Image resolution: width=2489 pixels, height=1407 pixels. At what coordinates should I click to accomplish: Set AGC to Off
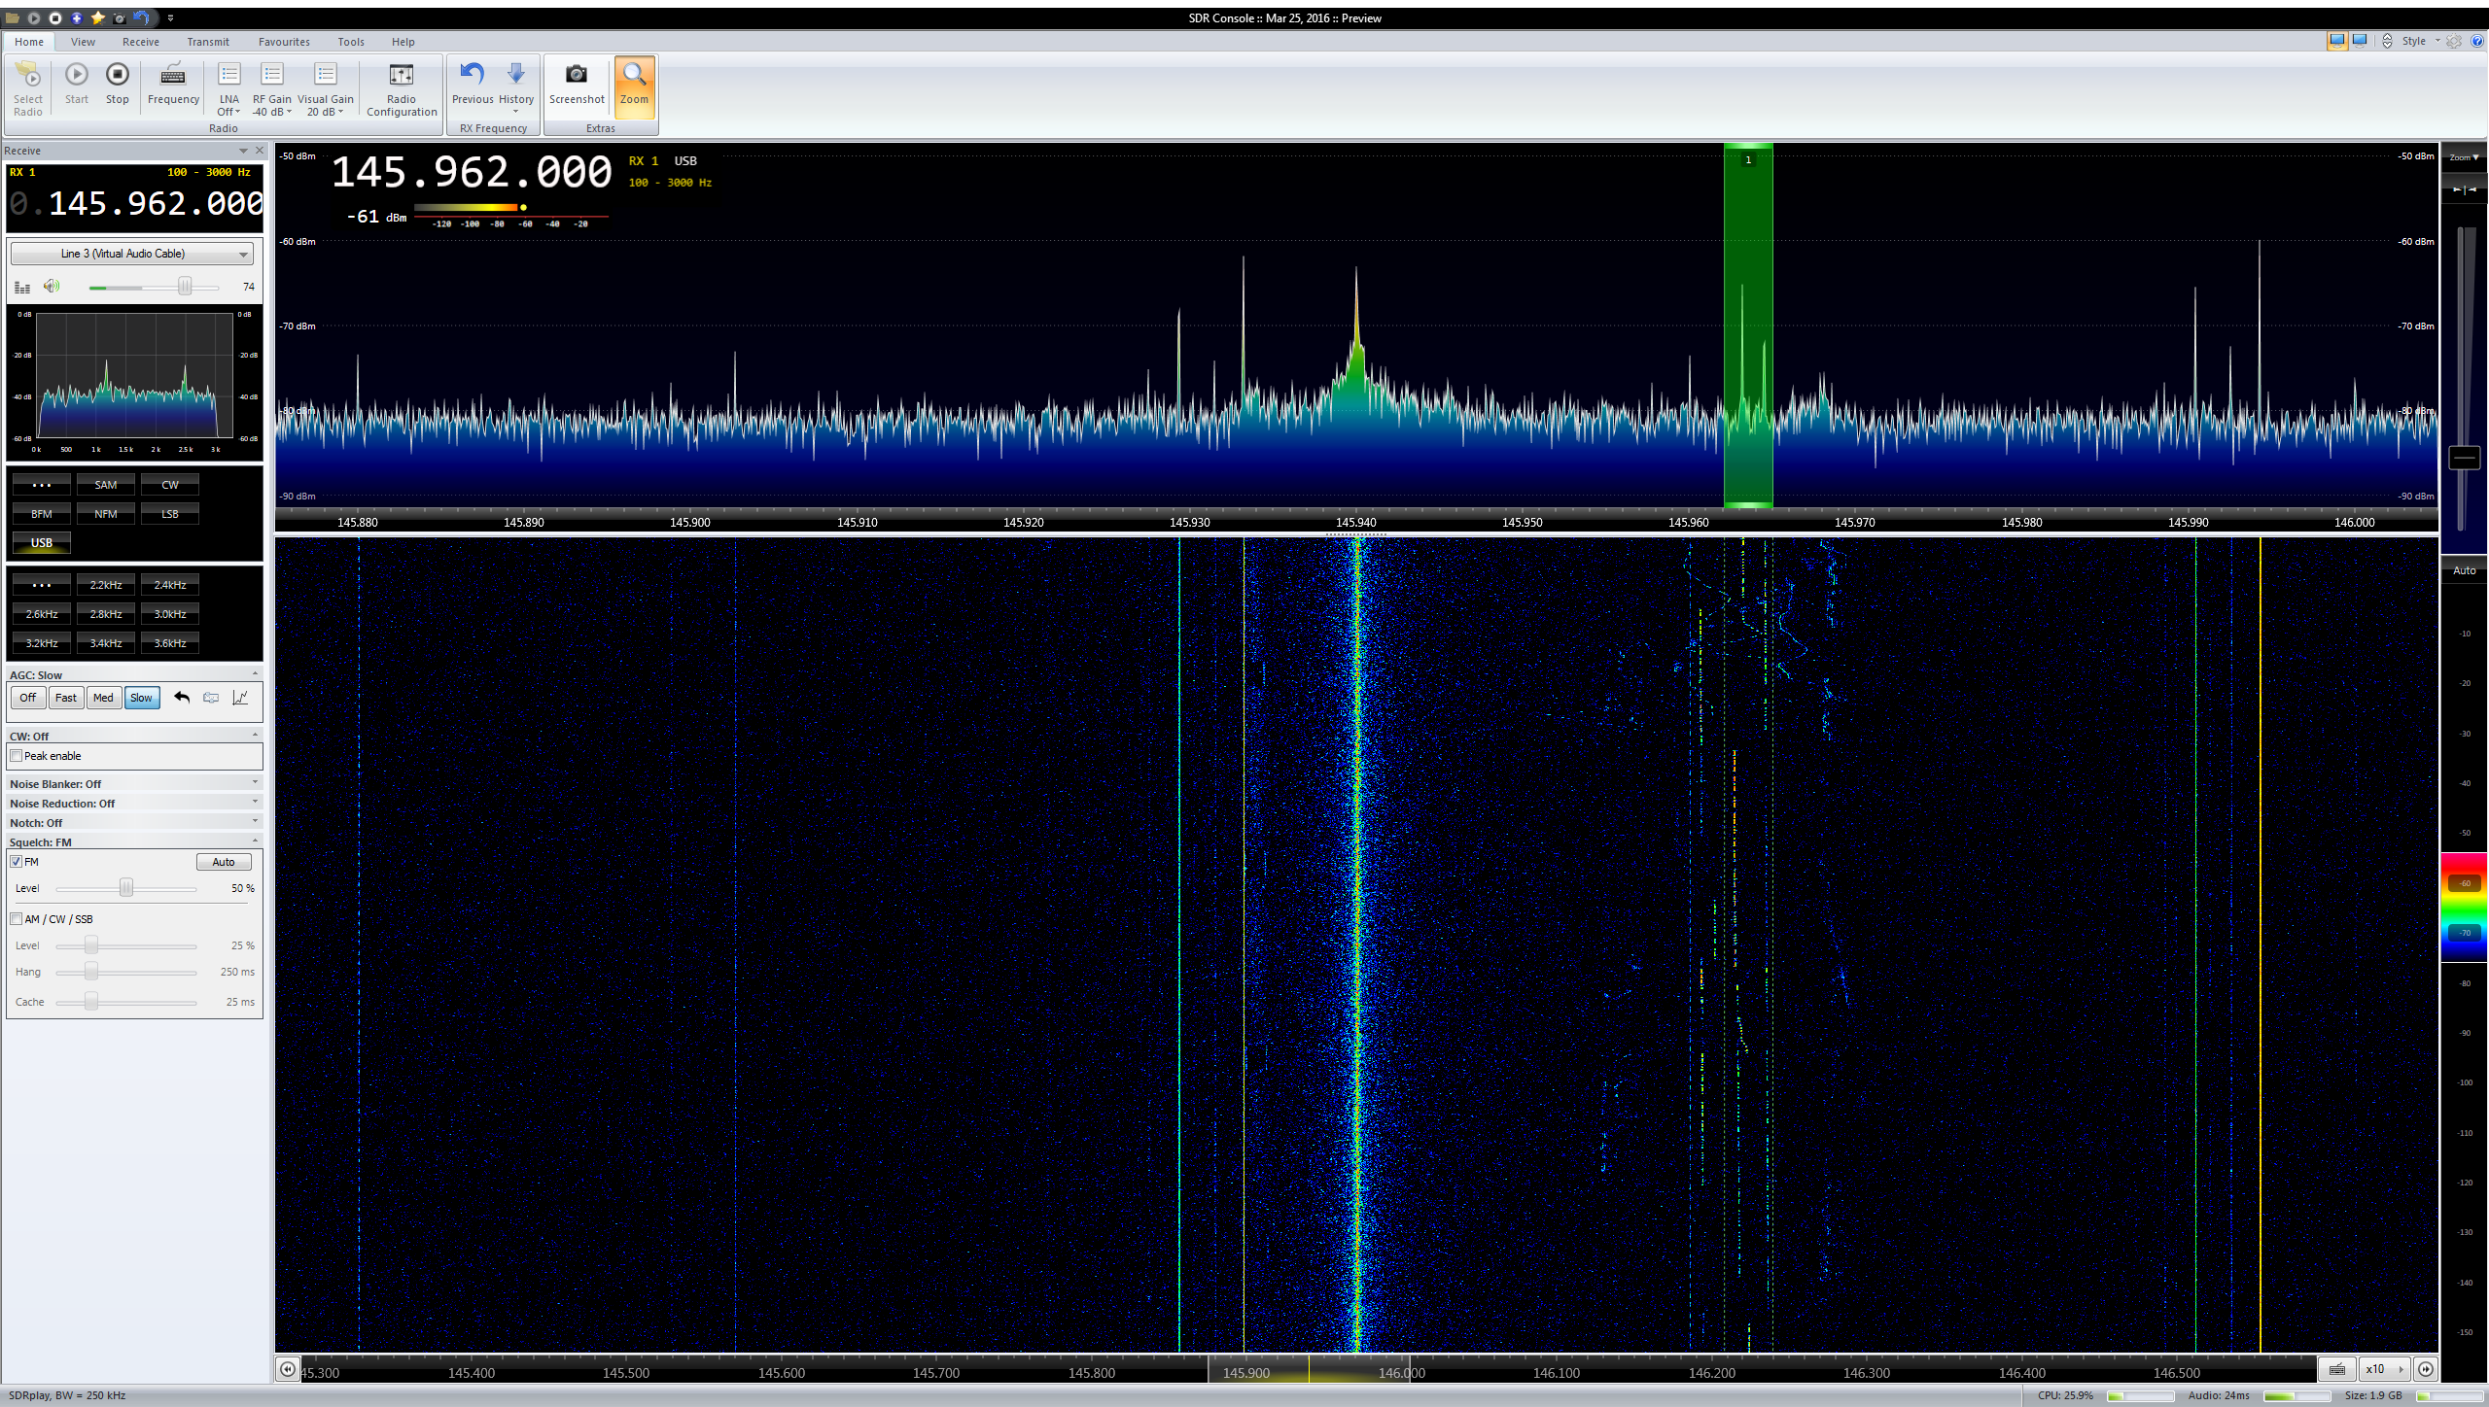pos(28,698)
